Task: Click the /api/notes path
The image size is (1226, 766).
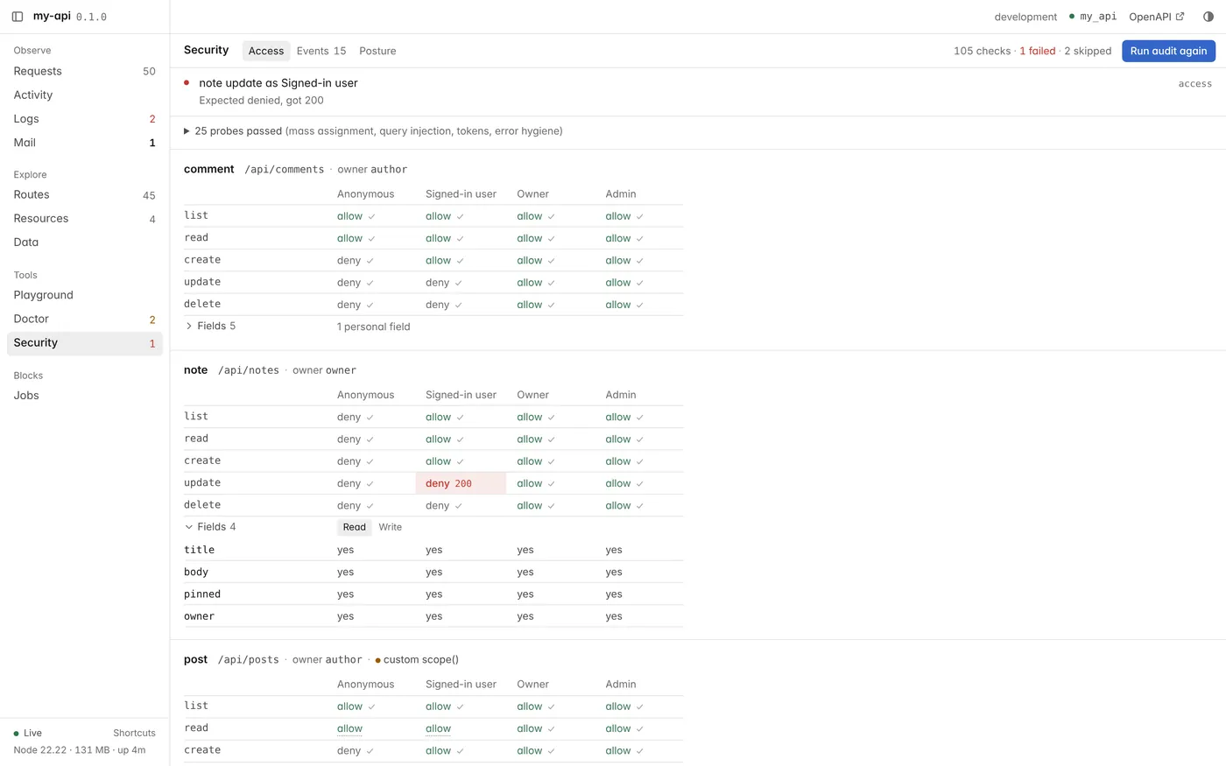Action: [x=249, y=370]
